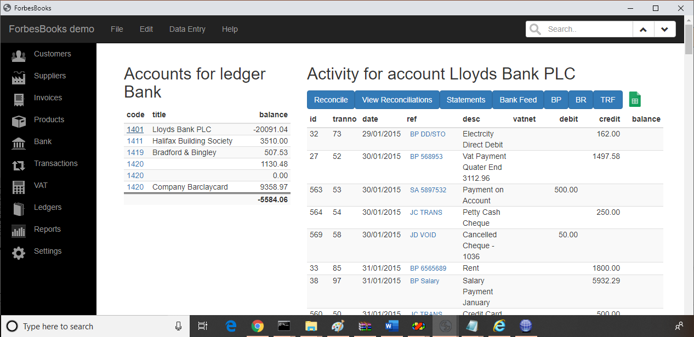Click the search magnifier icon
Image resolution: width=694 pixels, height=337 pixels.
tap(535, 29)
